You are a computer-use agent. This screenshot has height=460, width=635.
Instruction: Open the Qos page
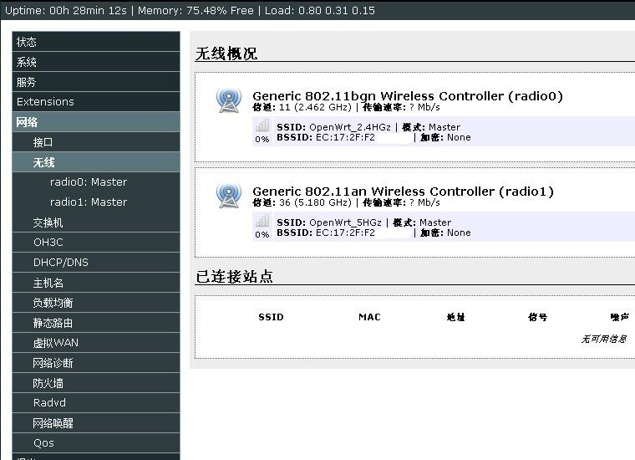point(96,443)
